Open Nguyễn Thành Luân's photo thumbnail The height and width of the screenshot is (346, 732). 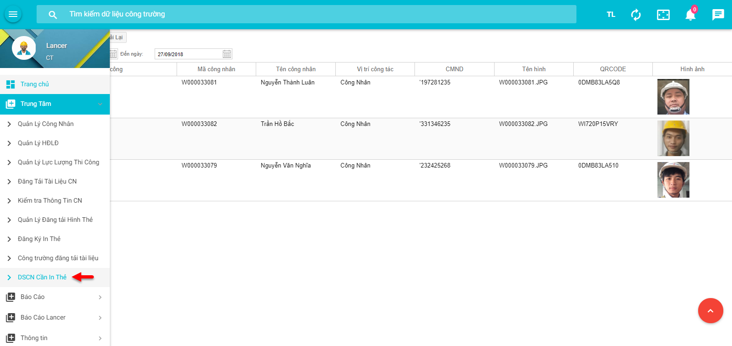point(673,97)
